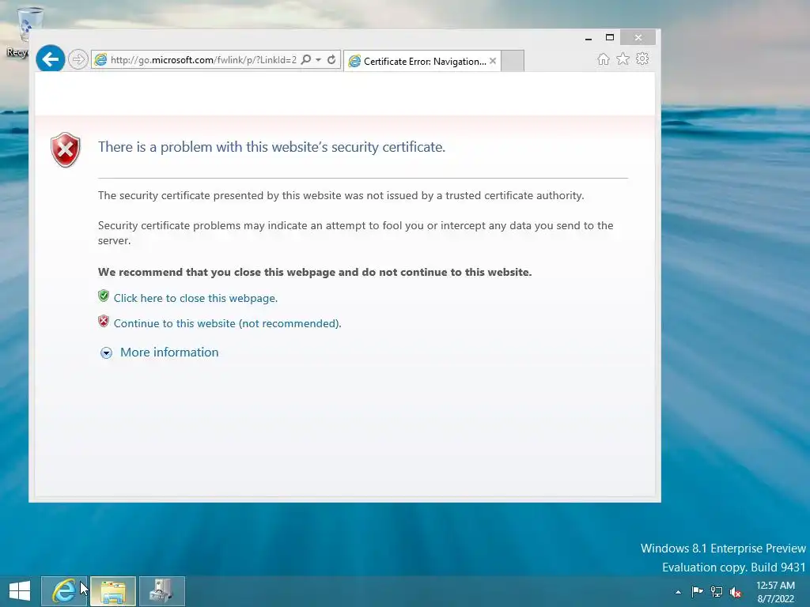Click the IE page icon in address bar
The width and height of the screenshot is (810, 607).
[x=100, y=60]
